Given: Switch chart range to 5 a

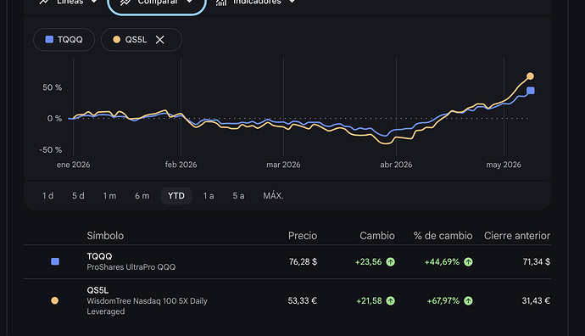Looking at the screenshot, I should point(238,196).
